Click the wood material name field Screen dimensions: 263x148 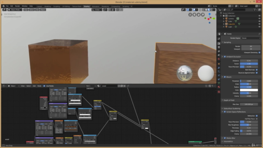coord(109,86)
